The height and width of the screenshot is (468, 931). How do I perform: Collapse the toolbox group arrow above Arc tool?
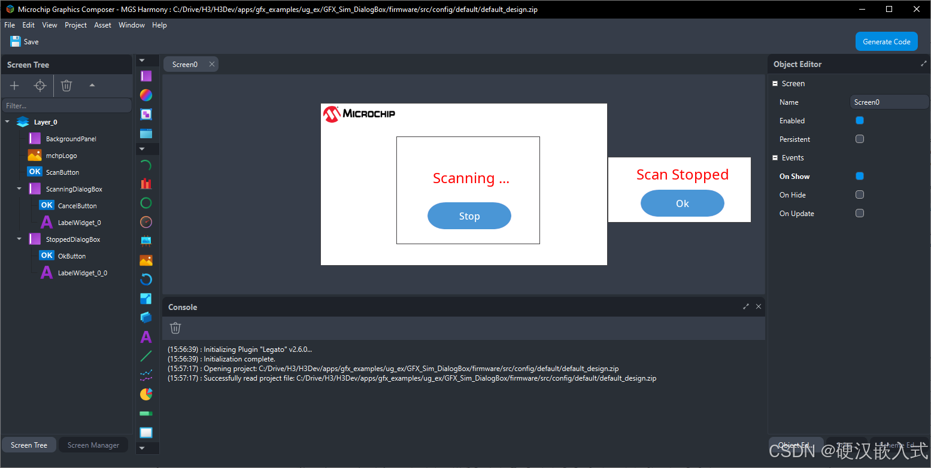[142, 149]
